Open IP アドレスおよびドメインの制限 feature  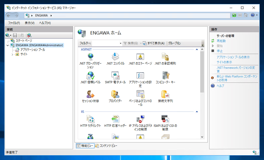140,123
